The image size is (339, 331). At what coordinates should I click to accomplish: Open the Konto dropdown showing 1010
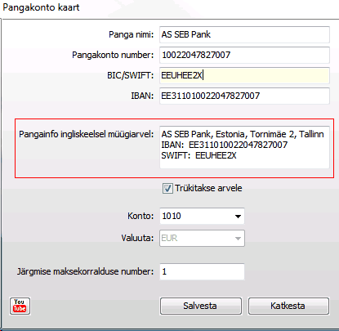tap(202, 216)
